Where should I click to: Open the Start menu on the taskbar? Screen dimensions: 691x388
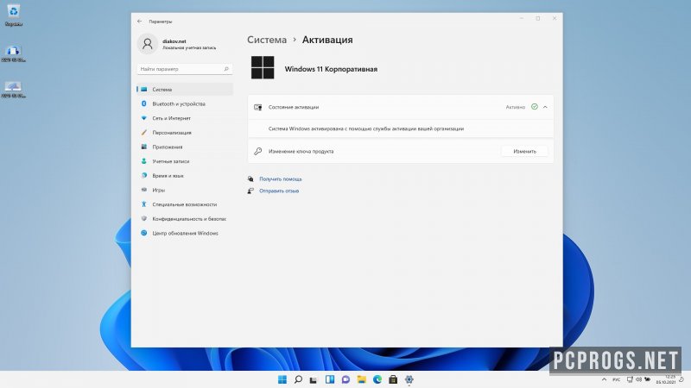282,379
